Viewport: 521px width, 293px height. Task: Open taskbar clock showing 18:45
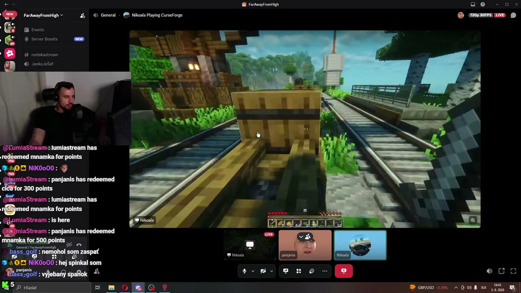497,288
